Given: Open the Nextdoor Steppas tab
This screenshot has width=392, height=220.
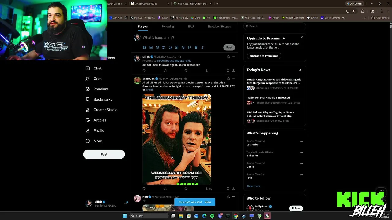Looking at the screenshot, I should pyautogui.click(x=219, y=26).
